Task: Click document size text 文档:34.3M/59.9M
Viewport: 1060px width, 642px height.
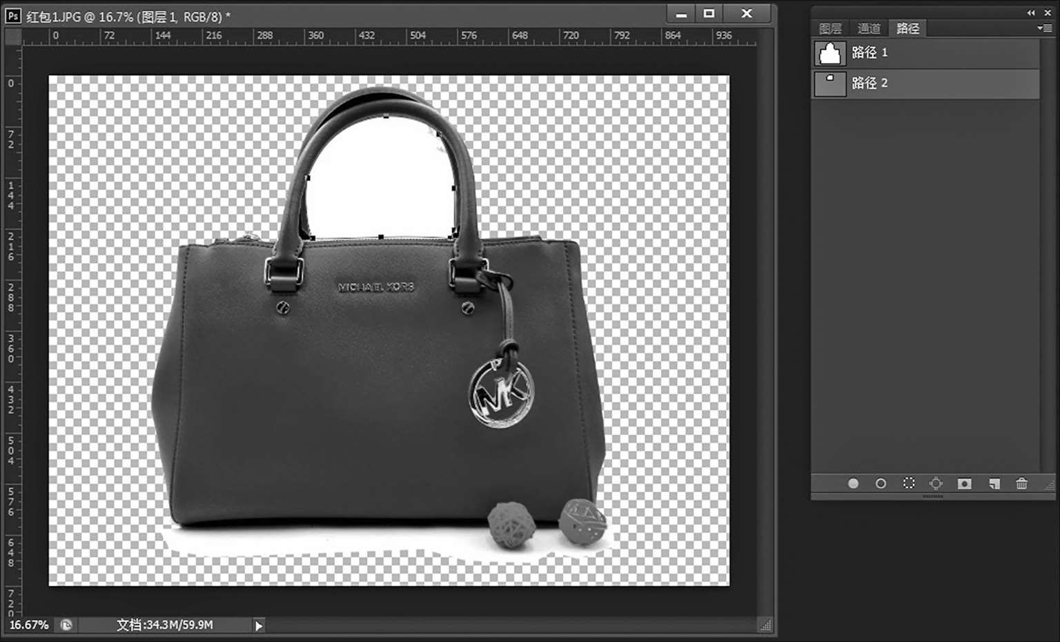Action: click(164, 625)
